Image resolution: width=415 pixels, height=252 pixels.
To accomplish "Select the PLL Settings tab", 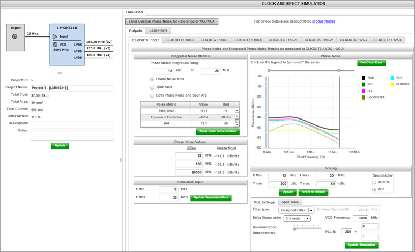I will 264,202.
